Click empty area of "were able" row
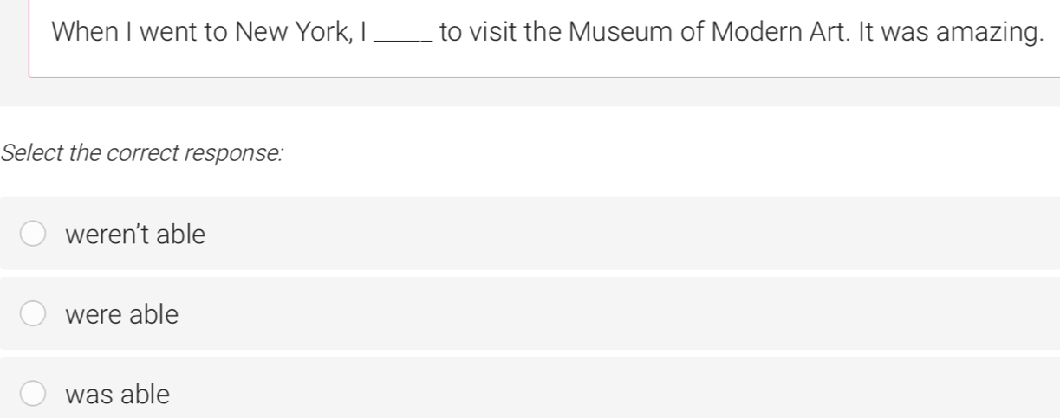 coord(607,315)
